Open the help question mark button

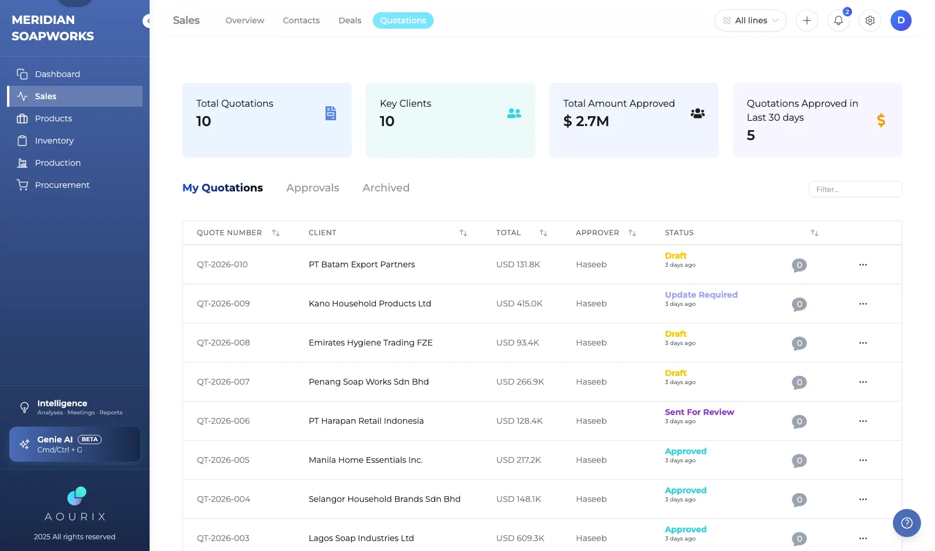click(907, 523)
